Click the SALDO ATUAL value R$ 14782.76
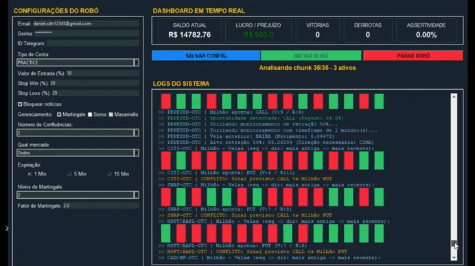The image size is (475, 266). (189, 35)
